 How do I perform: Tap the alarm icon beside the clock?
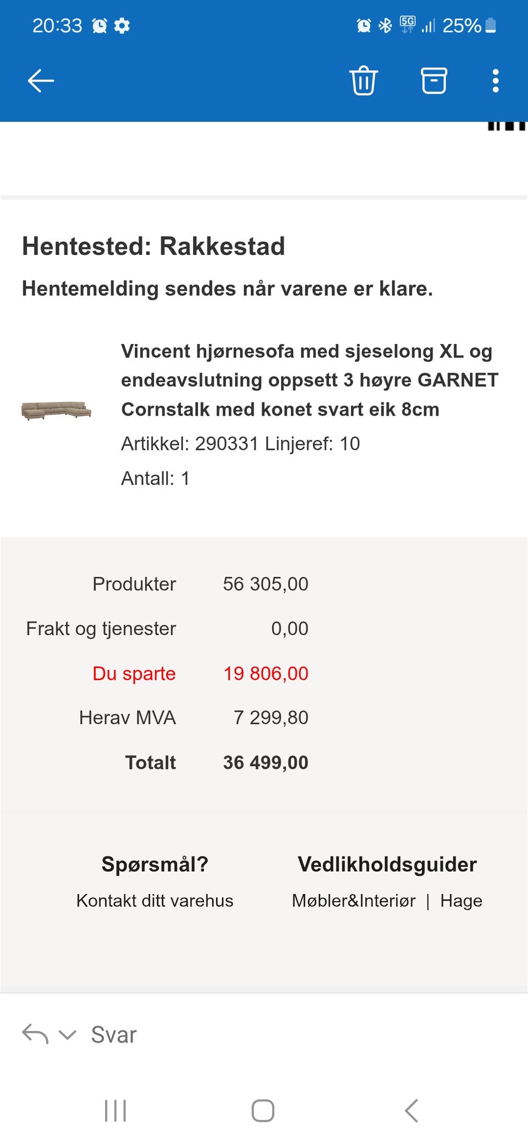click(x=100, y=25)
